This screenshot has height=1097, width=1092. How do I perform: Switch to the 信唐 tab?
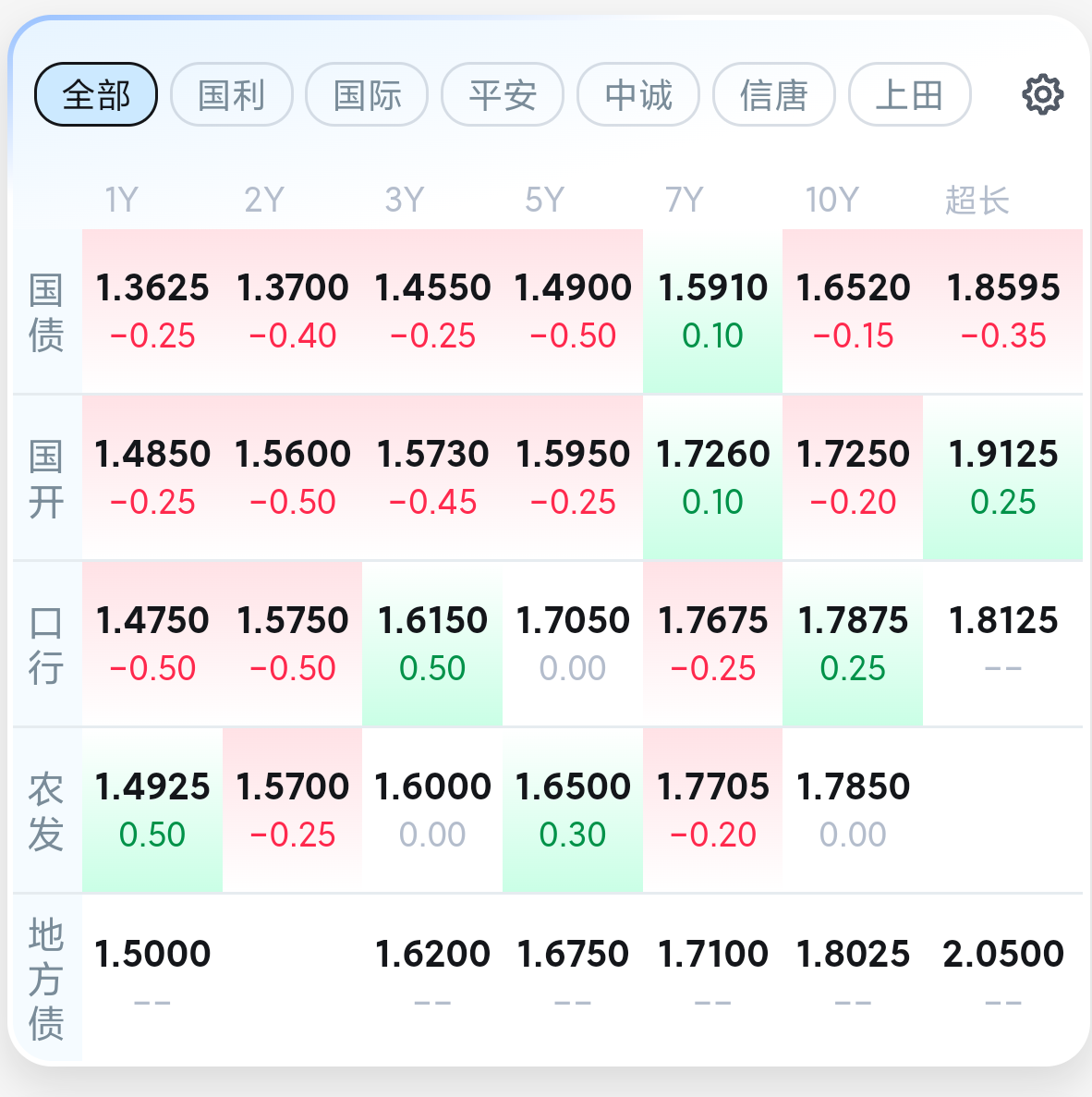click(774, 94)
